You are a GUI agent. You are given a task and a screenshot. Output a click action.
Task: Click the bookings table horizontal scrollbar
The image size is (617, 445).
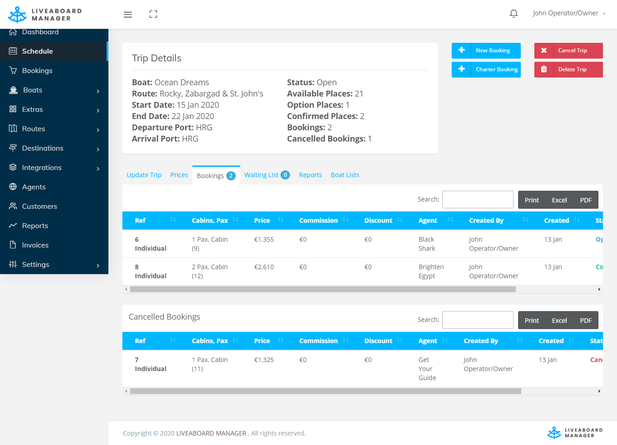(323, 289)
